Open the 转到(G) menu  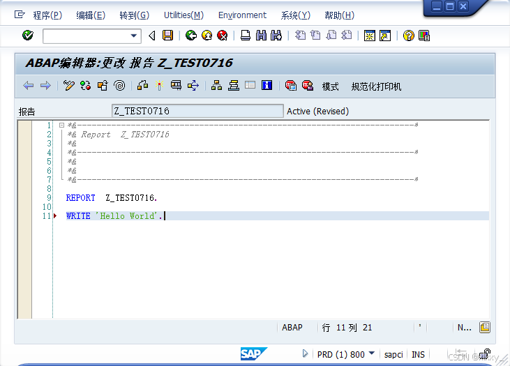pyautogui.click(x=135, y=15)
